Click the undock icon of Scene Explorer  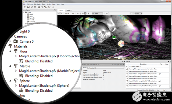click(54, 10)
